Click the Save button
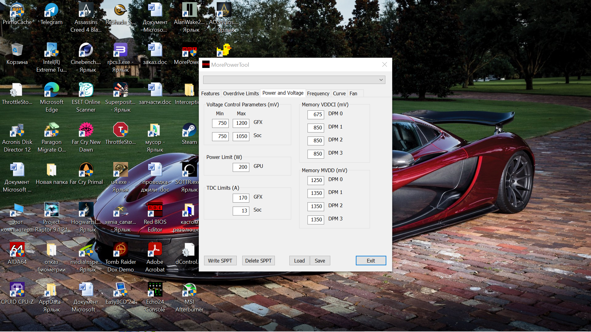 (x=320, y=261)
